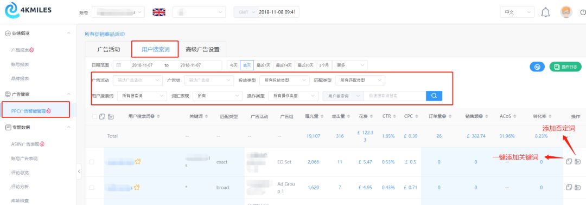Switch to the 高级广告设置 tab
This screenshot has width=586, height=205.
point(202,49)
